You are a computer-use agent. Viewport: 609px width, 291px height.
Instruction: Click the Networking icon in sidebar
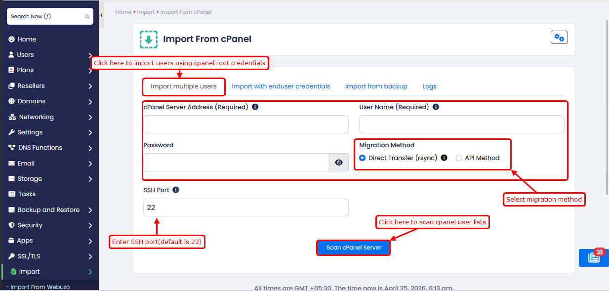(x=12, y=117)
